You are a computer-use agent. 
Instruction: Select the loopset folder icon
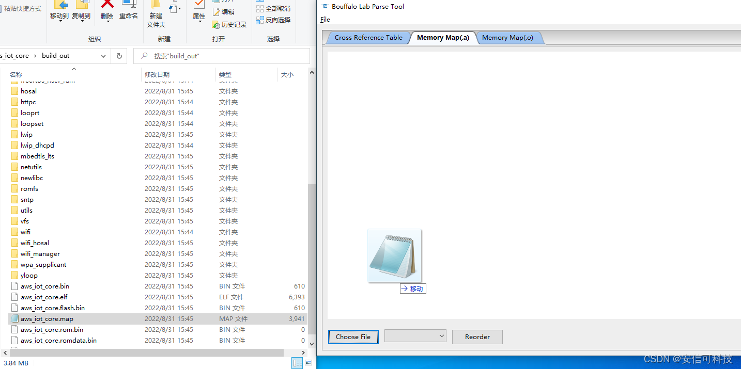[x=14, y=124]
